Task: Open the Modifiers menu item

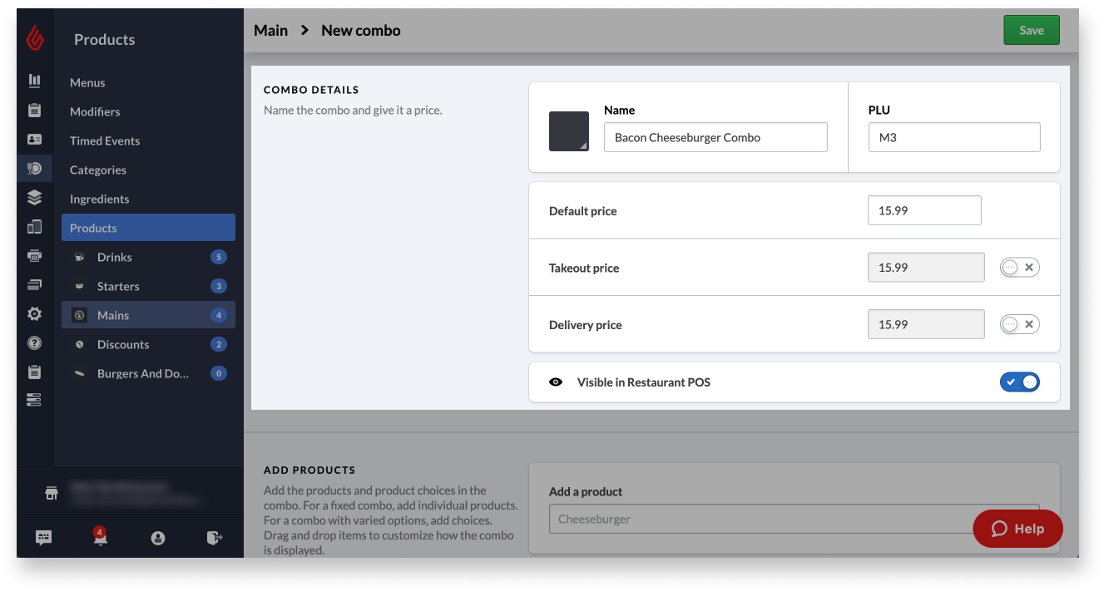Action: 94,111
